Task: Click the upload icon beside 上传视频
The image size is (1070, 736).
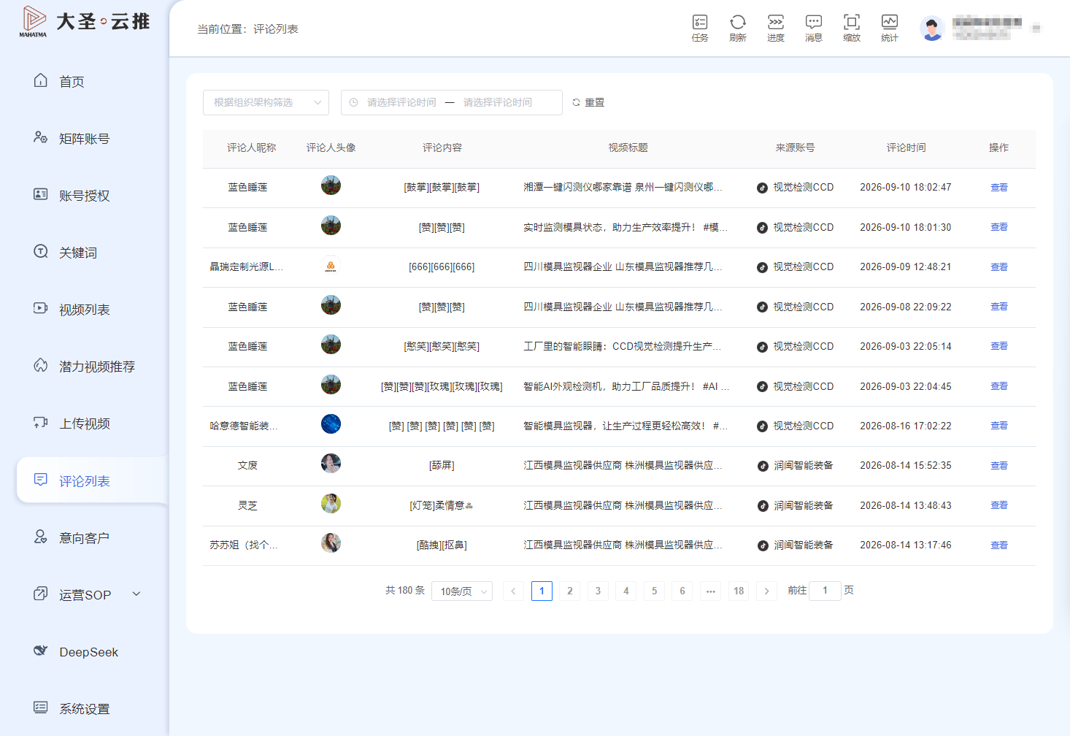Action: pyautogui.click(x=41, y=422)
